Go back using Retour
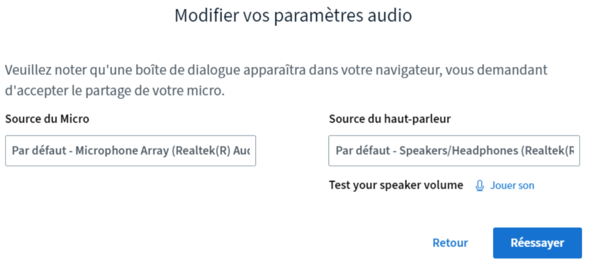This screenshot has width=589, height=263. click(x=450, y=243)
